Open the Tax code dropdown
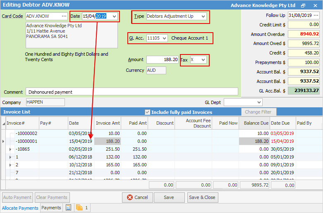Image resolution: width=323 pixels, height=213 pixels. pos(203,60)
